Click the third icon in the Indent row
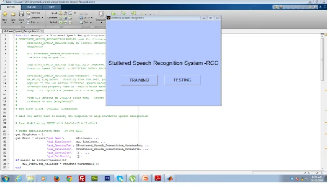The width and height of the screenshot is (329, 187). click(x=70, y=22)
